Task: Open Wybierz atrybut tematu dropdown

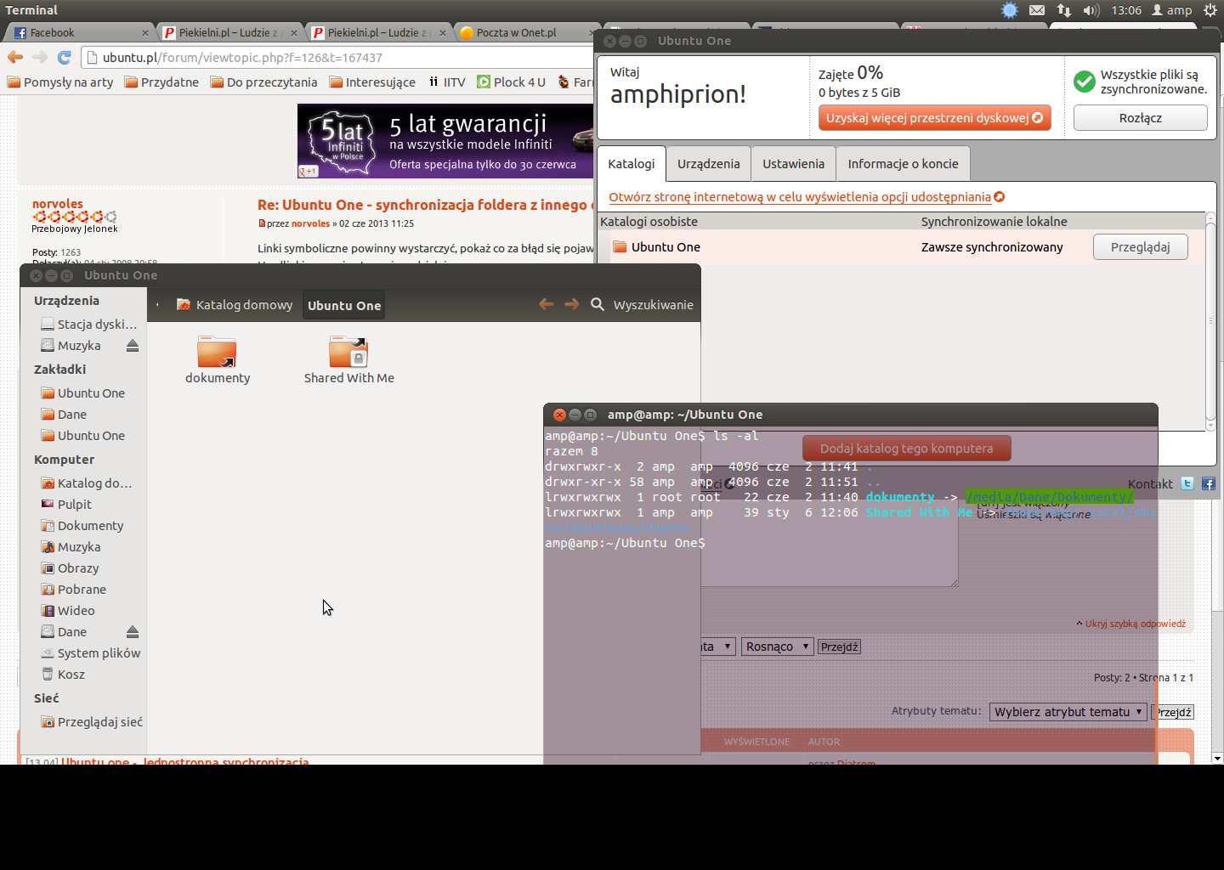Action: pos(1068,712)
